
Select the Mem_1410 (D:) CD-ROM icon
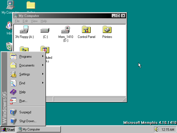[66, 29]
